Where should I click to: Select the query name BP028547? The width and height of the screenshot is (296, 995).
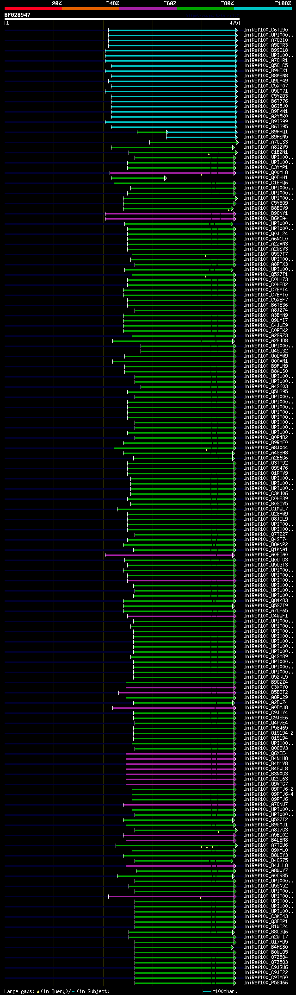18,15
